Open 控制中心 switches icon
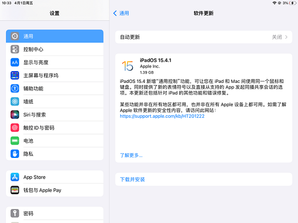 [x=15, y=49]
